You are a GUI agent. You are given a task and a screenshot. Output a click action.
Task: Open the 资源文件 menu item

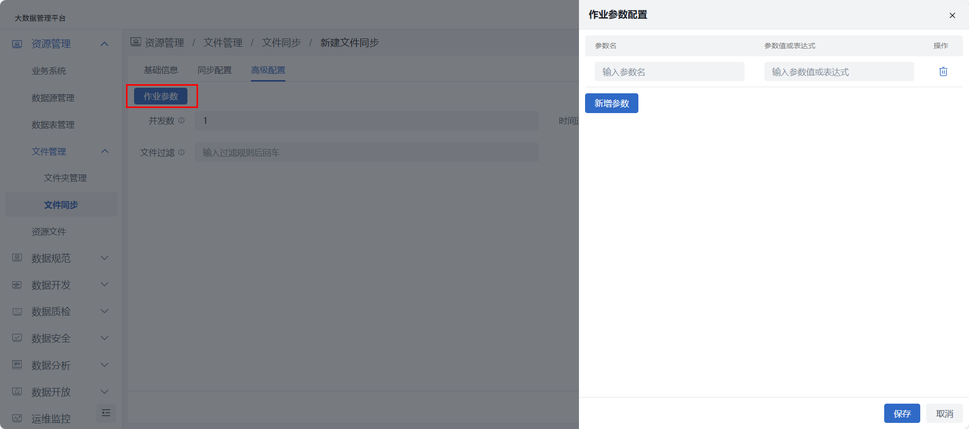point(49,232)
